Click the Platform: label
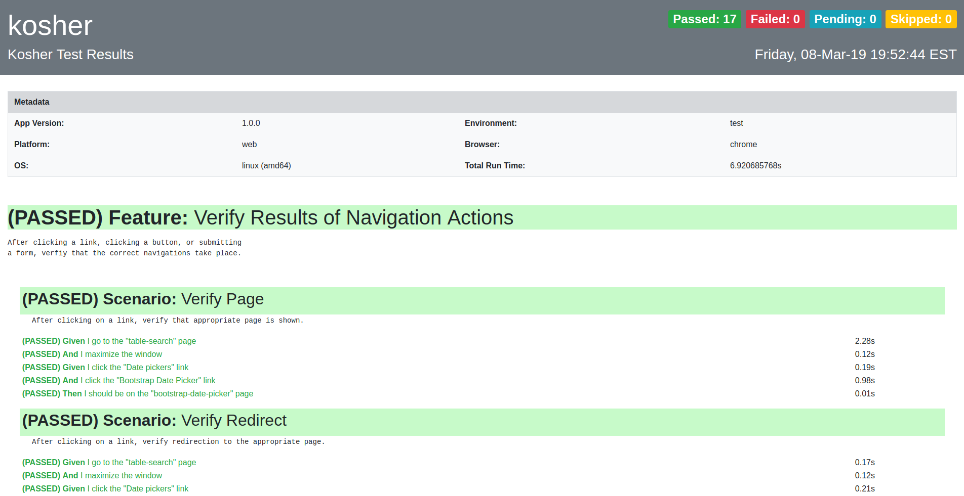 tap(32, 145)
